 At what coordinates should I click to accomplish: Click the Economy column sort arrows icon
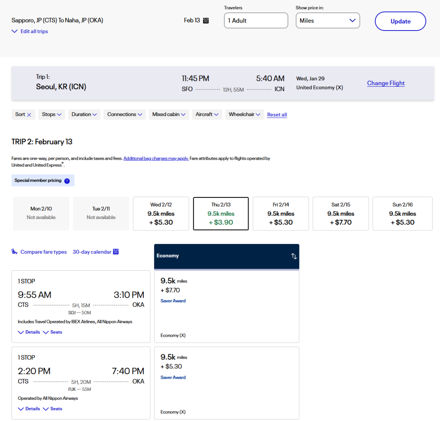click(x=294, y=256)
